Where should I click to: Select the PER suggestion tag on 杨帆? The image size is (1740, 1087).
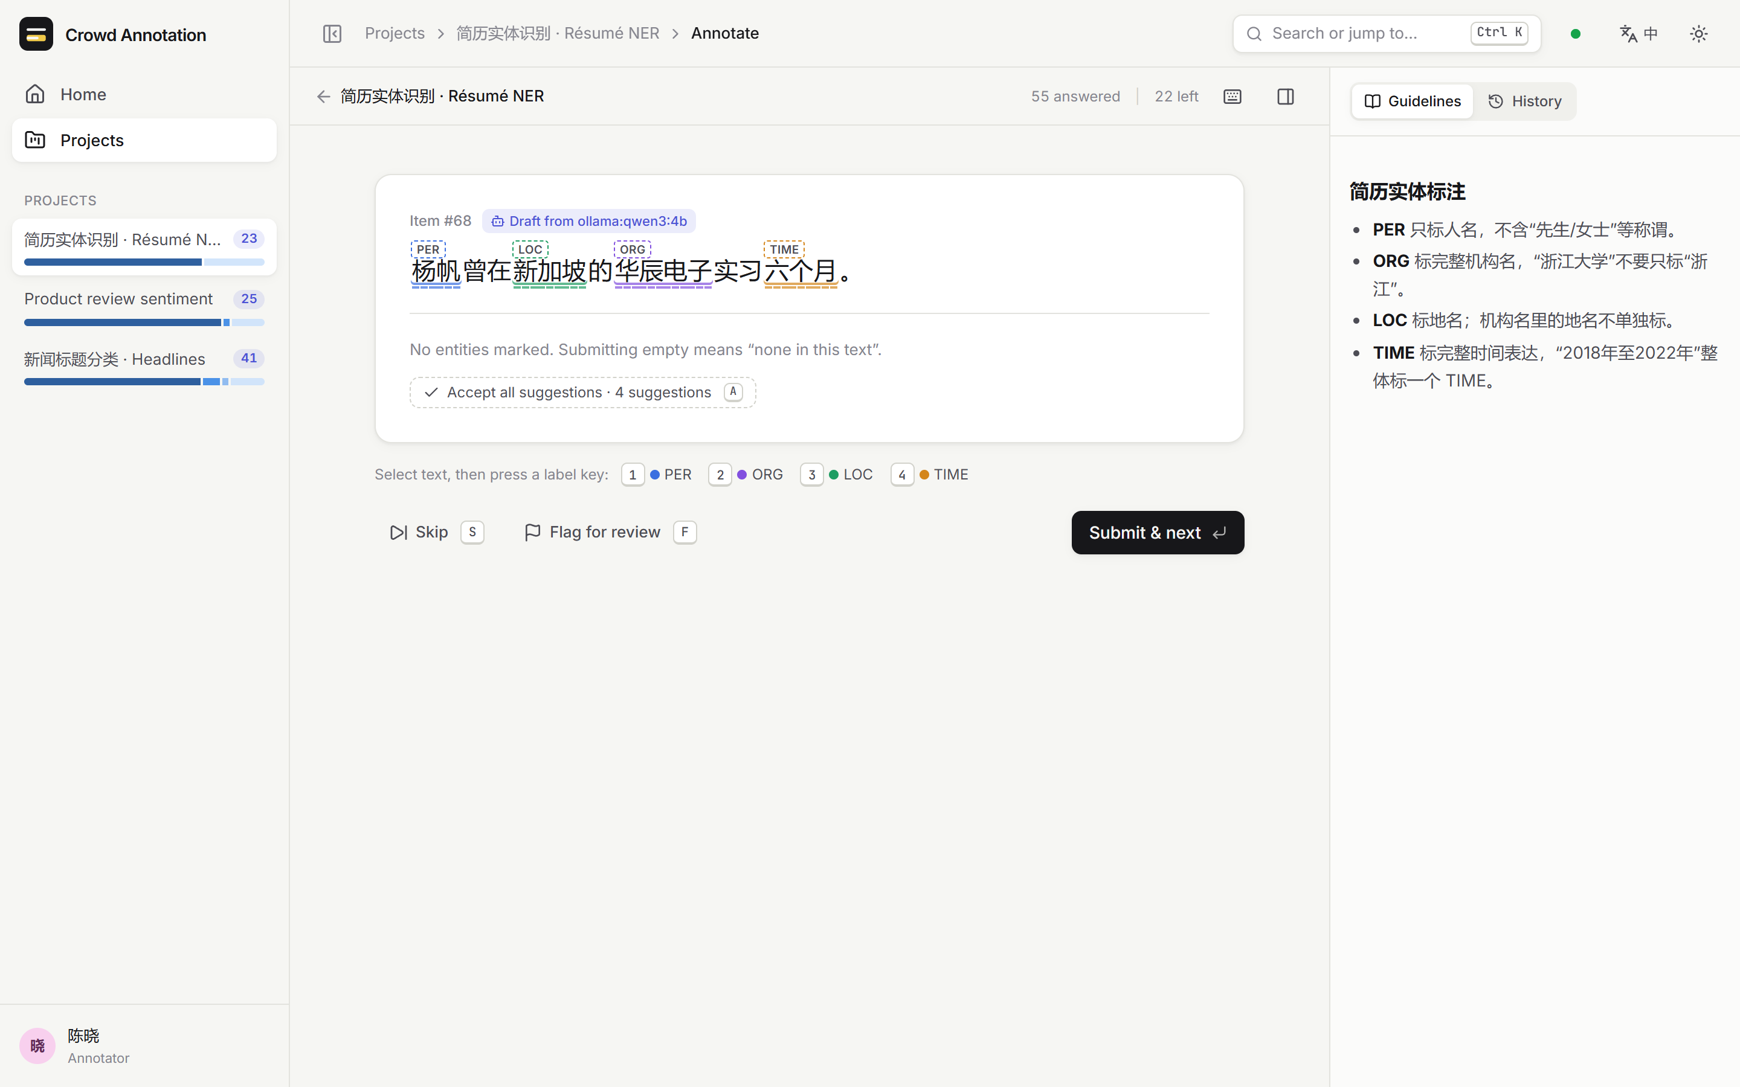pyautogui.click(x=428, y=249)
